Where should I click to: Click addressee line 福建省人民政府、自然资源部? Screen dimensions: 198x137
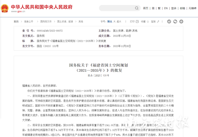39,86
